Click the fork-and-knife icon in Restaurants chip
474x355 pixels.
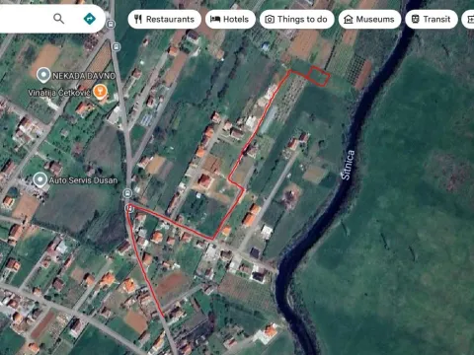pyautogui.click(x=138, y=20)
